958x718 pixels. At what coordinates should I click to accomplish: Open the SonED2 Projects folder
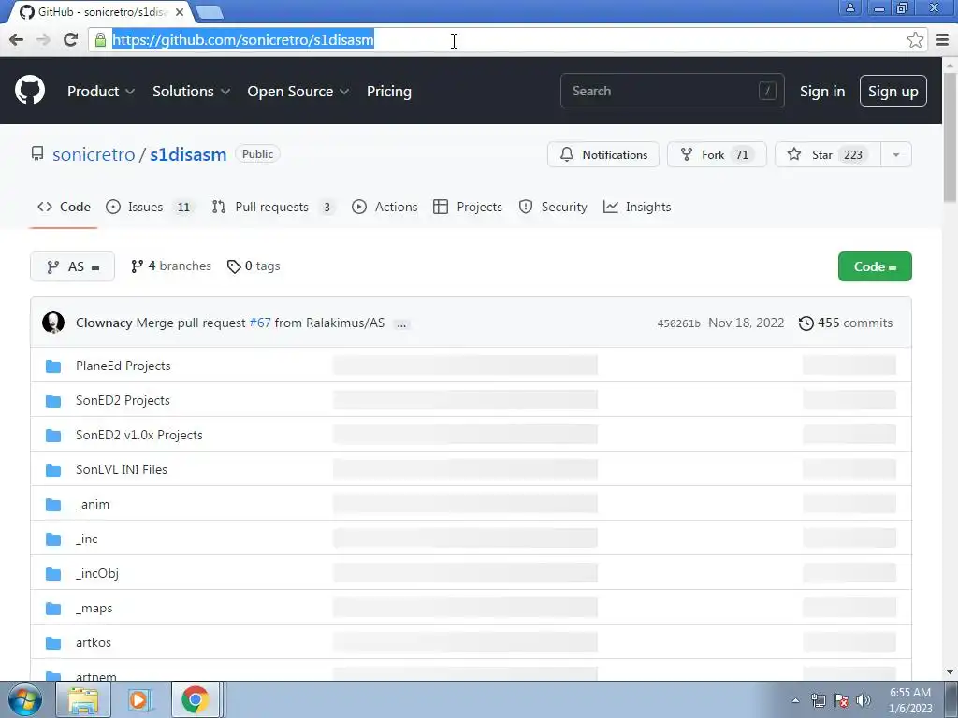coord(123,400)
